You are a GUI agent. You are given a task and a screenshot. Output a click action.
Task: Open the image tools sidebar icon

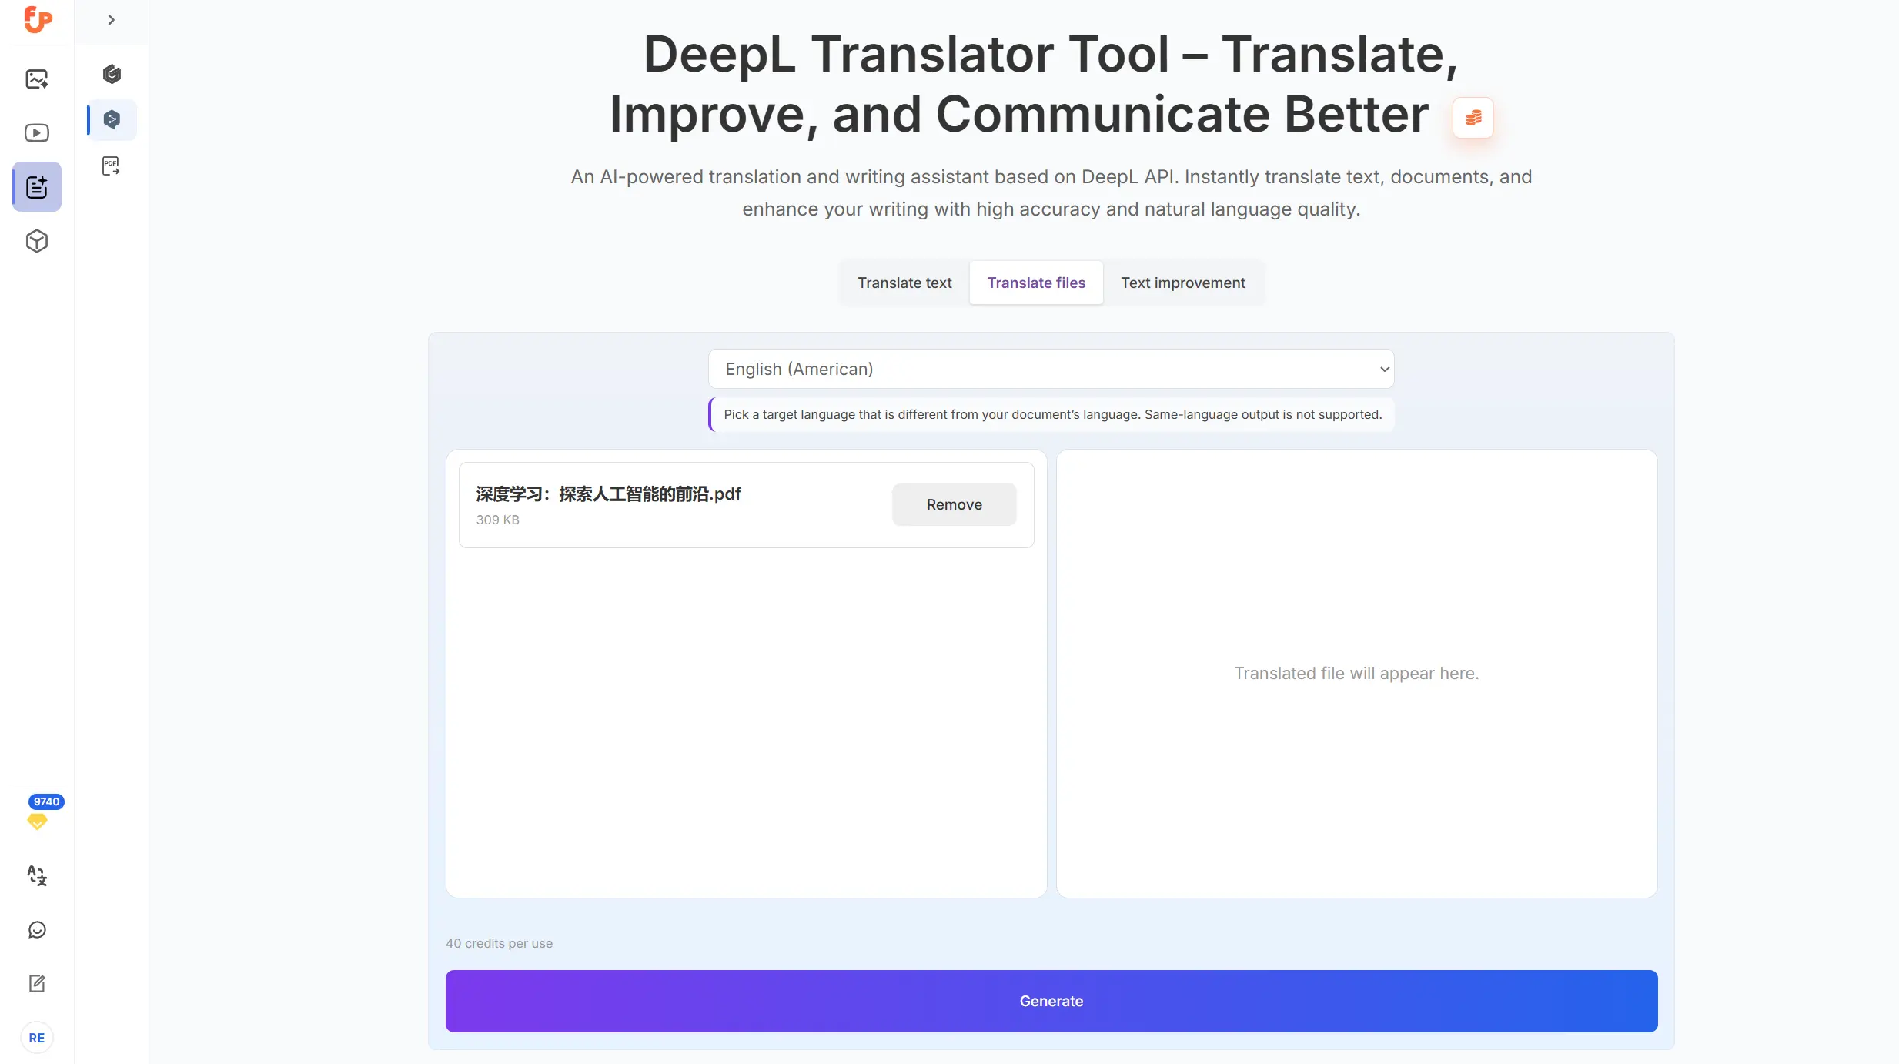pyautogui.click(x=37, y=79)
